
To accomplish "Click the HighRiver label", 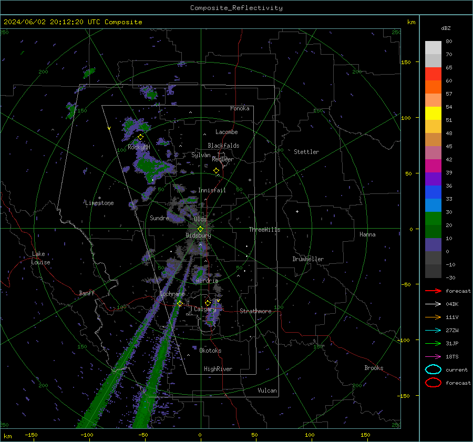I will coord(218,369).
